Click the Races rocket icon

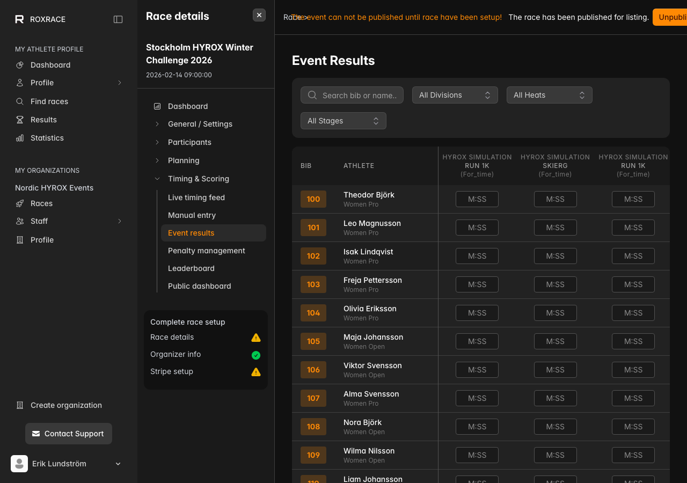[x=20, y=203]
